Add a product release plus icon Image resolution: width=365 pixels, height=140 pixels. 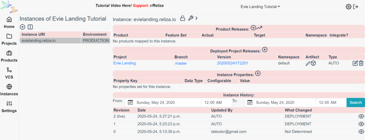tap(253, 28)
